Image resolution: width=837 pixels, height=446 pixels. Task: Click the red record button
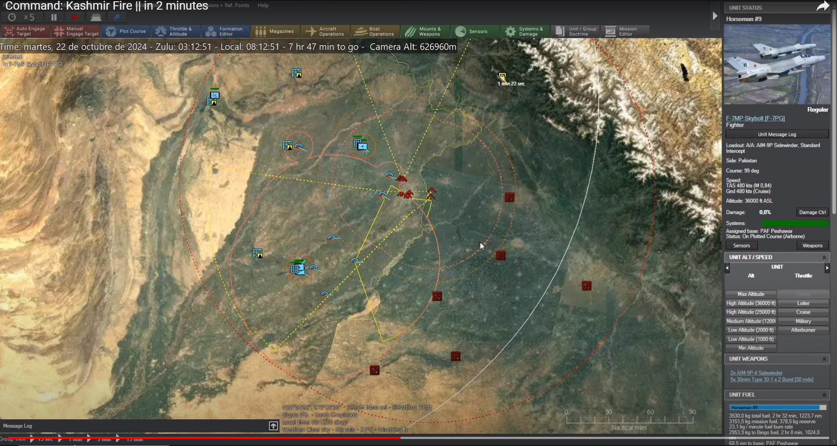(x=75, y=17)
